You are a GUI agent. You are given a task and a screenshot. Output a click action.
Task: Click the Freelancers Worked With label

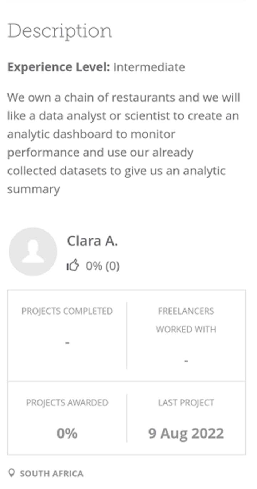tap(186, 320)
